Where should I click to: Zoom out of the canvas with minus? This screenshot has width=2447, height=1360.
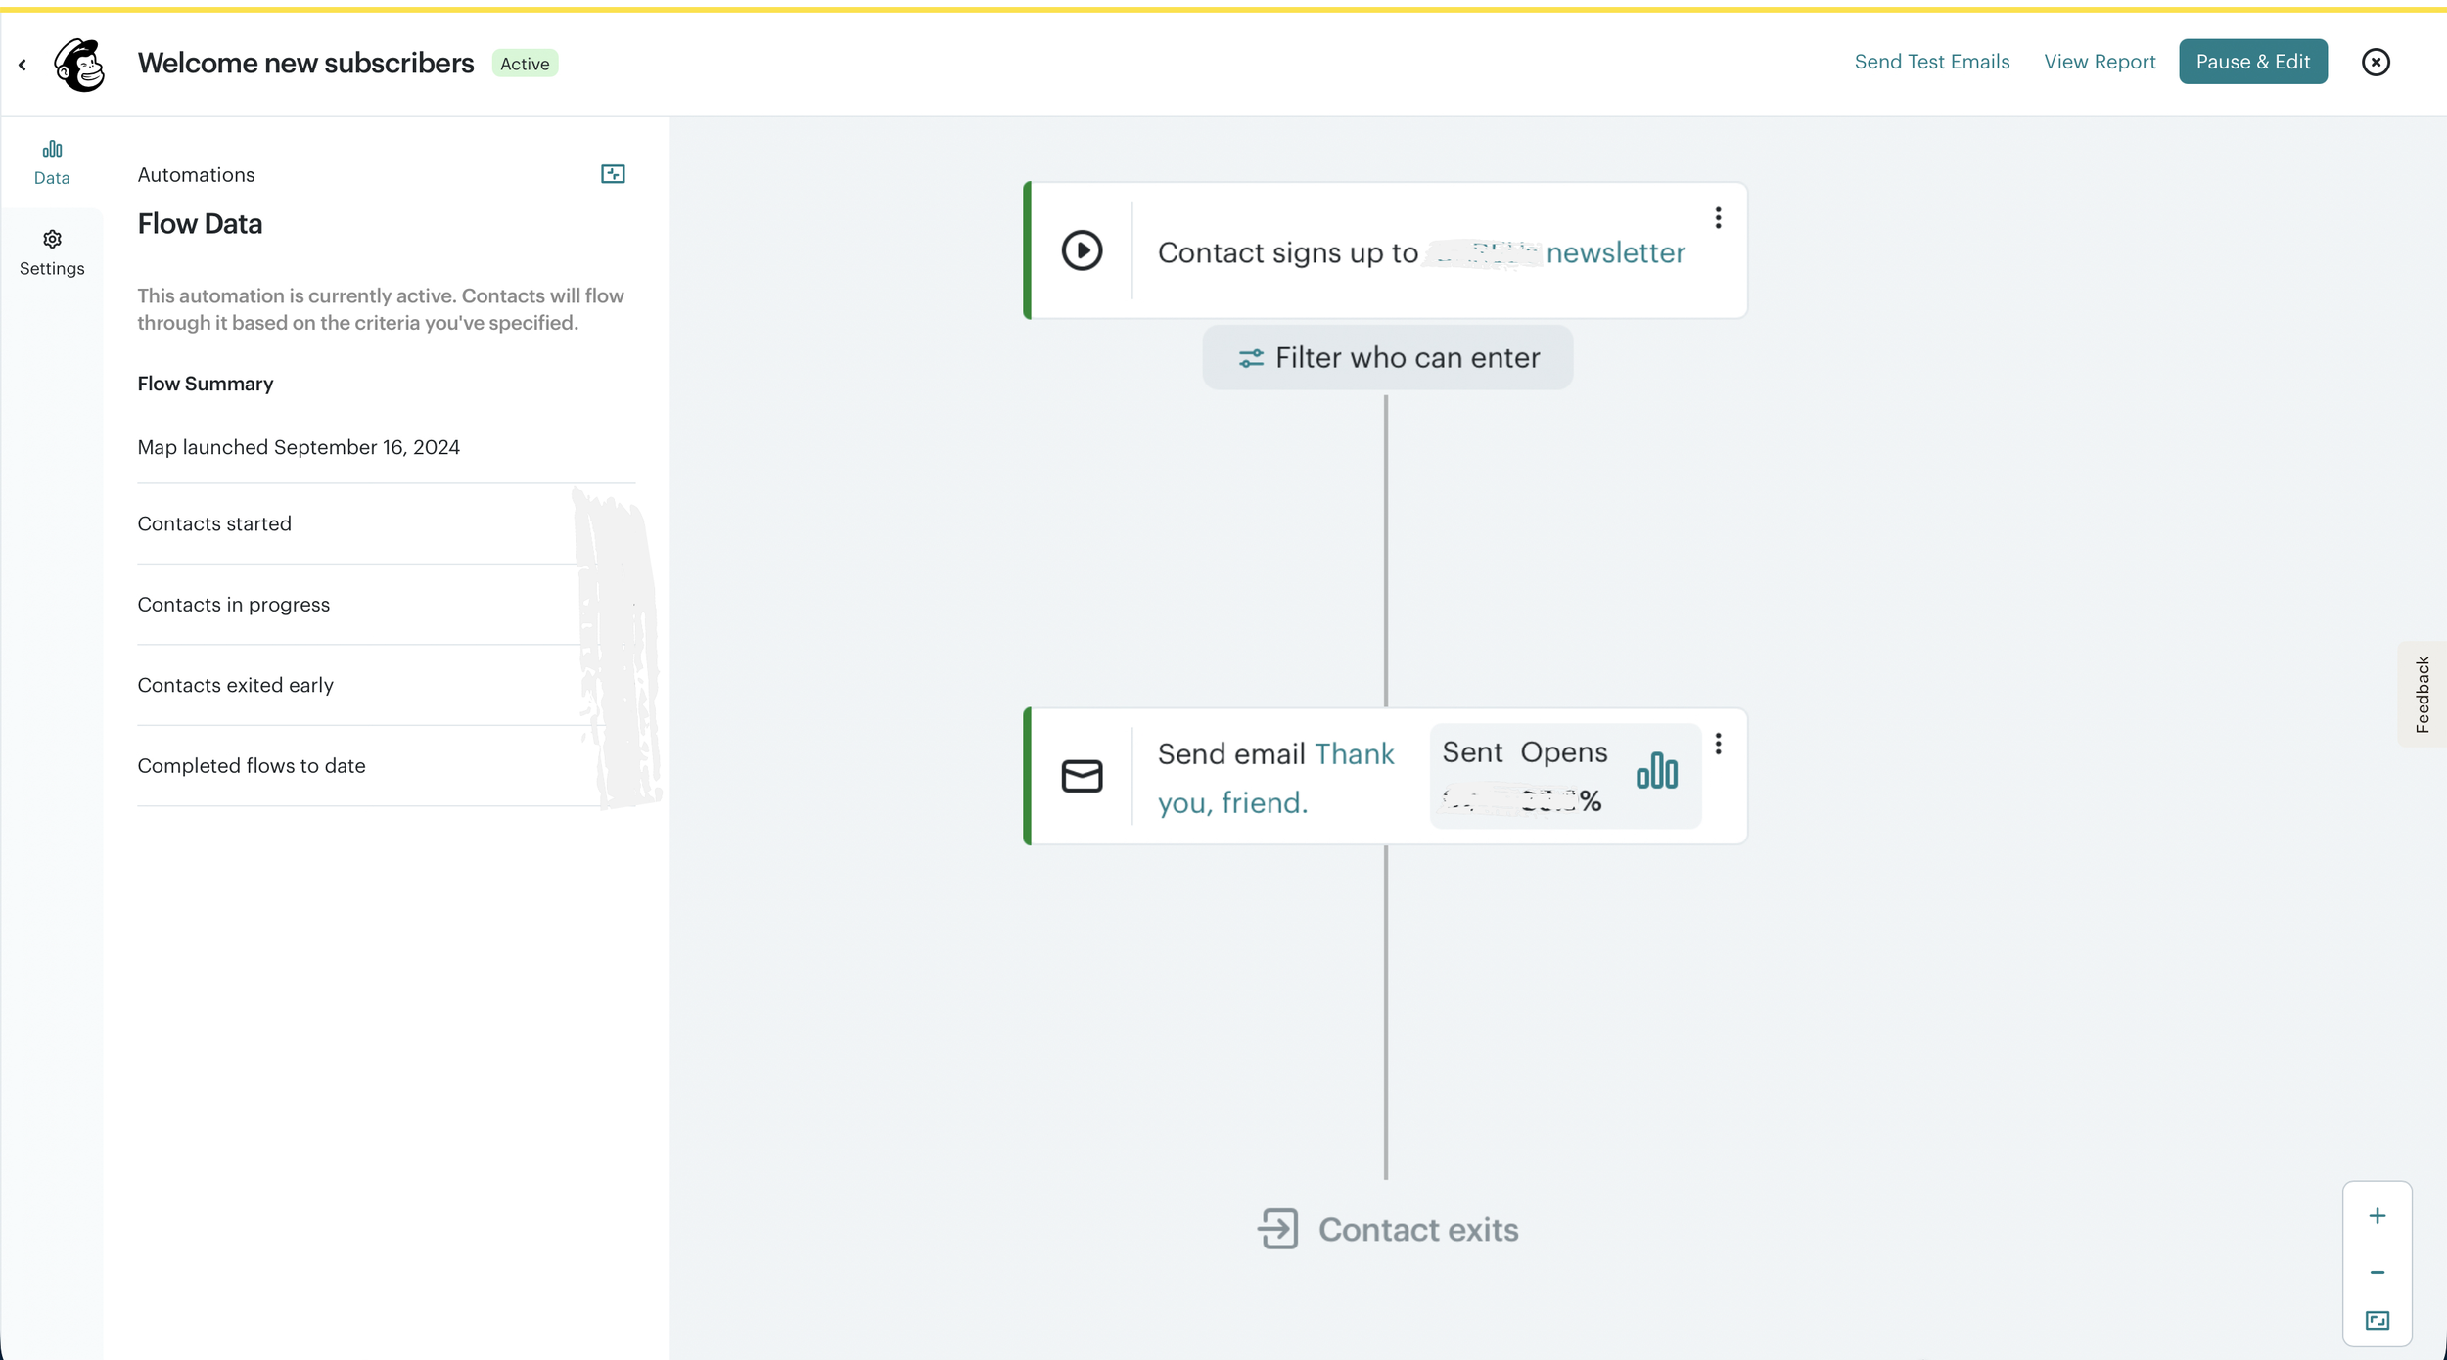[2377, 1272]
